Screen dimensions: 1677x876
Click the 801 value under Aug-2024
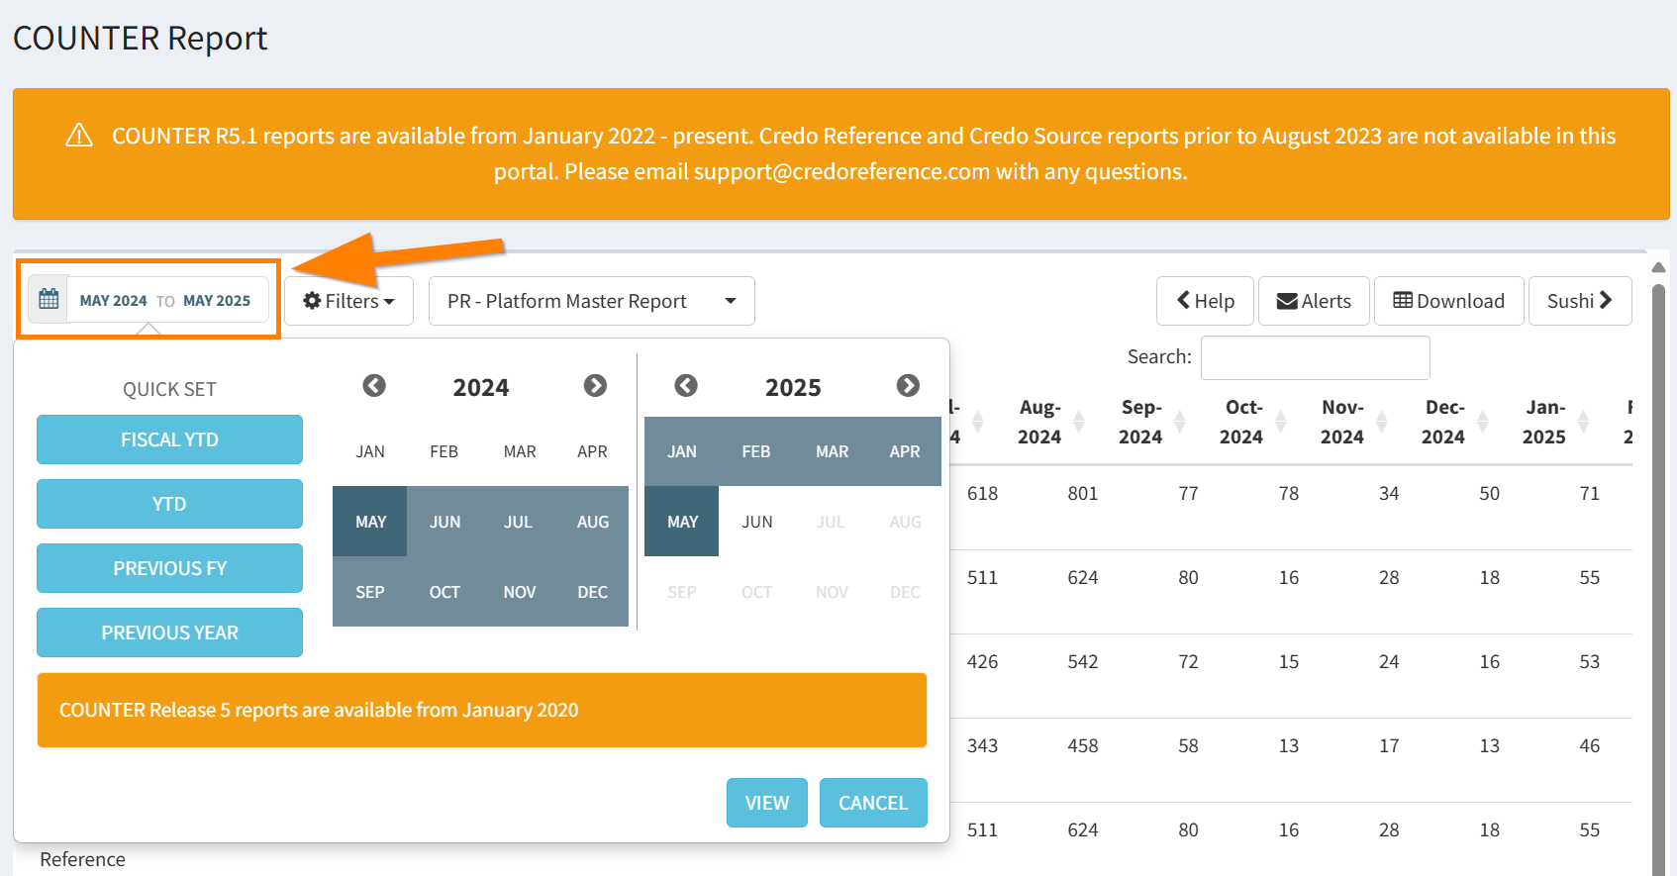[1083, 493]
